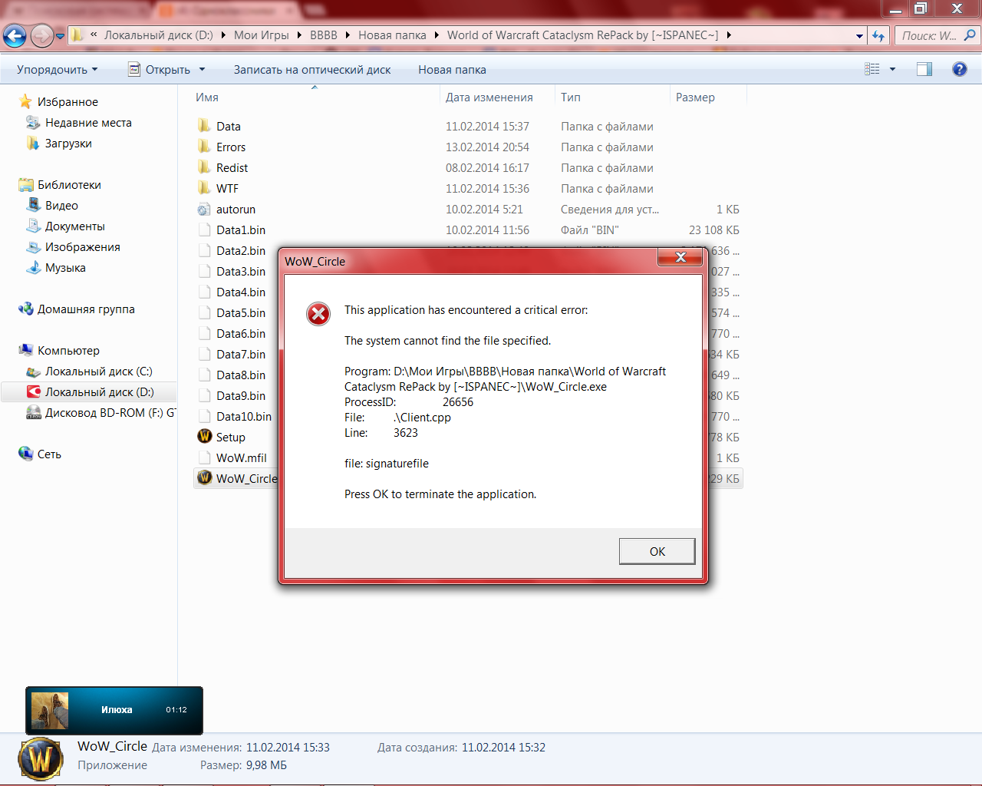Open Недавние места in the sidebar
The image size is (982, 786).
[78, 122]
